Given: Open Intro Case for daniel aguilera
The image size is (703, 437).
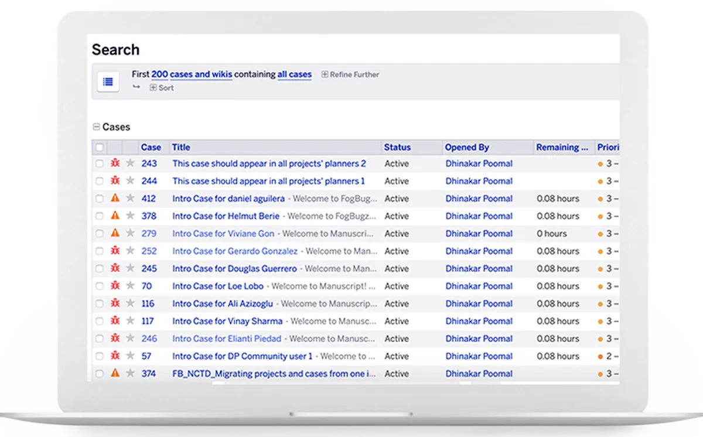Looking at the screenshot, I should (x=228, y=199).
